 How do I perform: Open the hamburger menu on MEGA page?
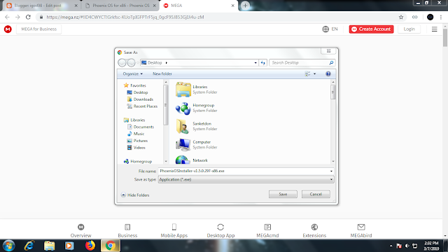[434, 29]
